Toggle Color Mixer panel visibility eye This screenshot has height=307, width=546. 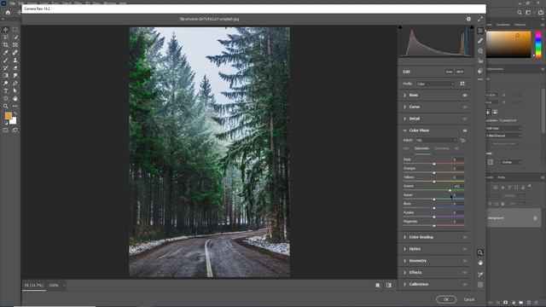tap(464, 130)
